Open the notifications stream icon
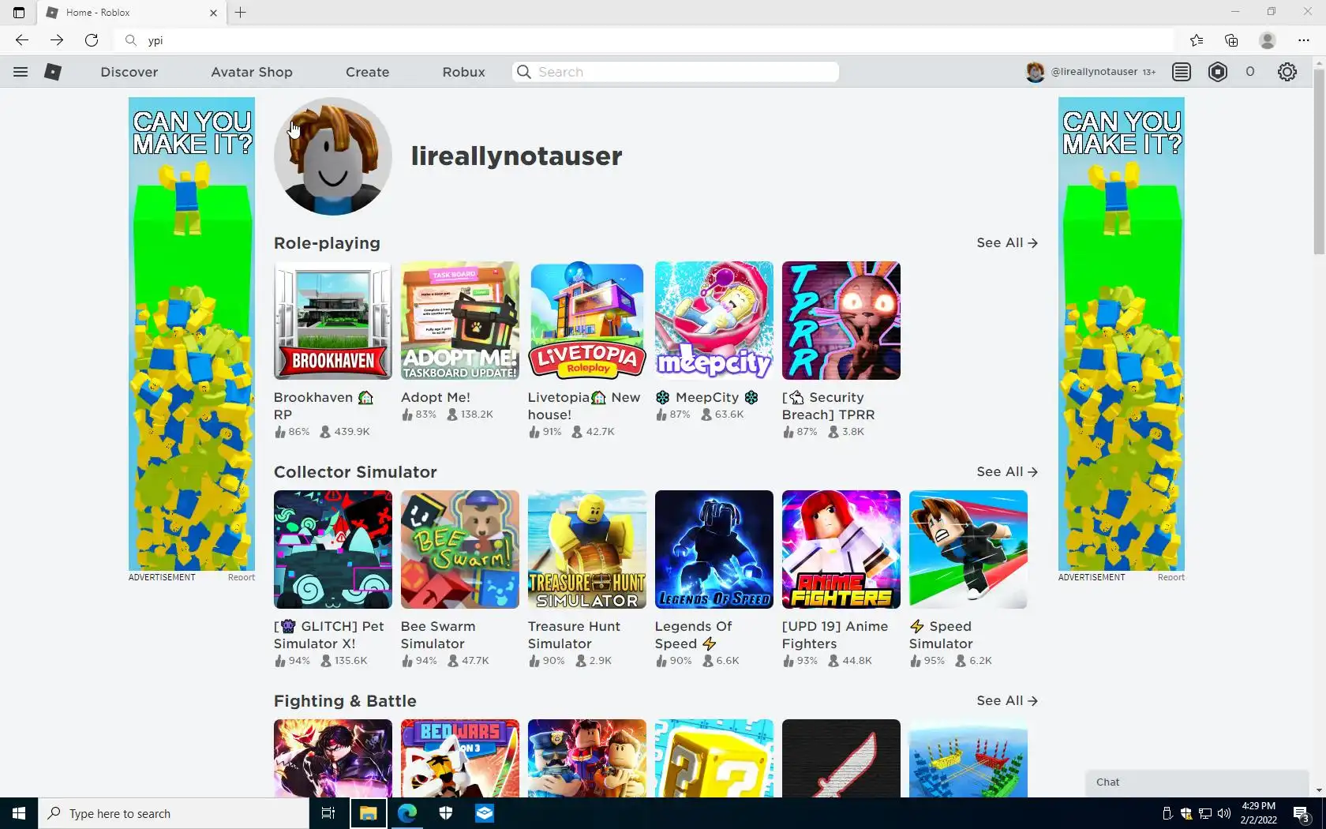The width and height of the screenshot is (1326, 829). (x=1182, y=72)
